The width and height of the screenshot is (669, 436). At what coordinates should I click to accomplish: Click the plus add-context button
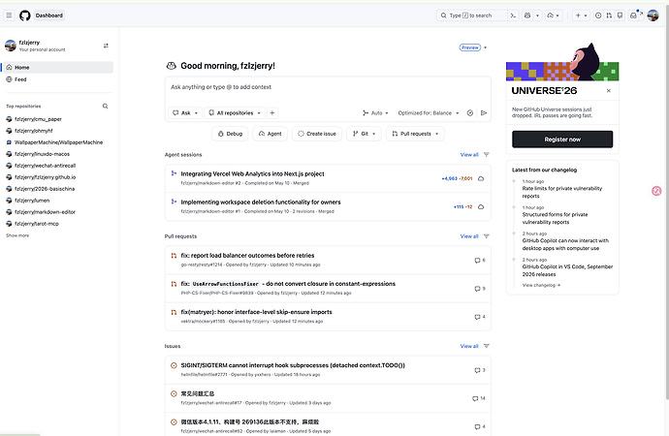pyautogui.click(x=272, y=113)
